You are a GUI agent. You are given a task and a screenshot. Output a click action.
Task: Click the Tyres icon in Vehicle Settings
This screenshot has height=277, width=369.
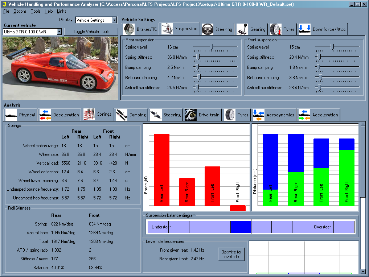[276, 29]
